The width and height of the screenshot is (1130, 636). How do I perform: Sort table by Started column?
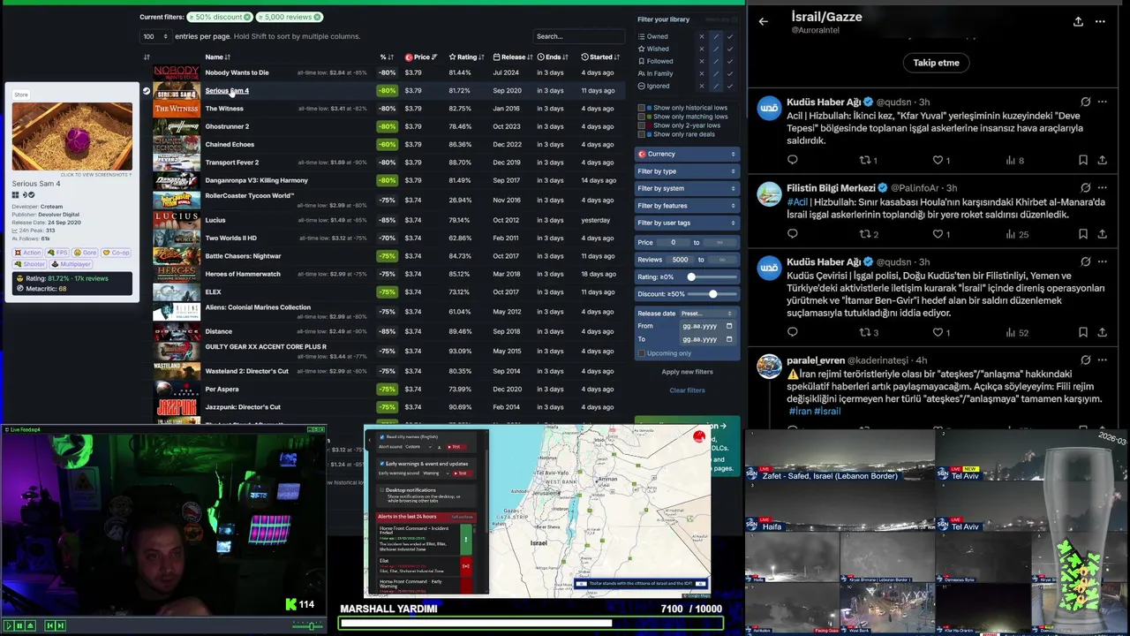point(600,57)
